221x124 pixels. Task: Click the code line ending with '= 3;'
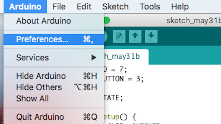point(124,79)
